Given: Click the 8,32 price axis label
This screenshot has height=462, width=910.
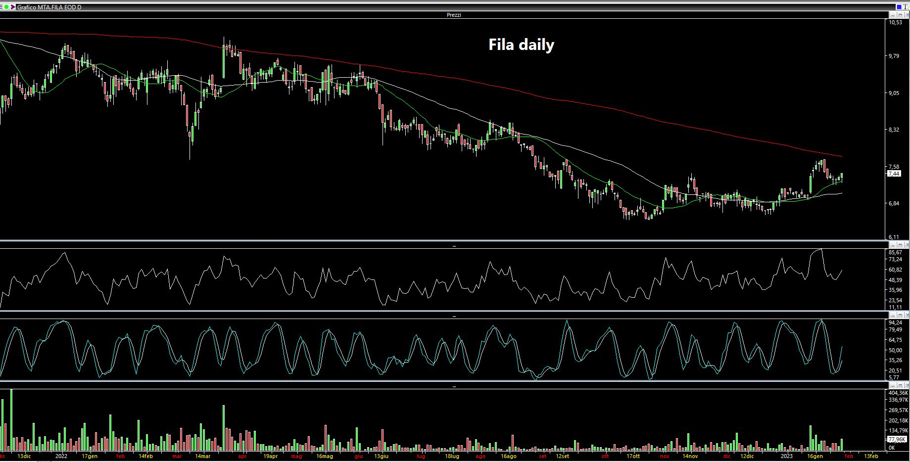Looking at the screenshot, I should click(894, 130).
